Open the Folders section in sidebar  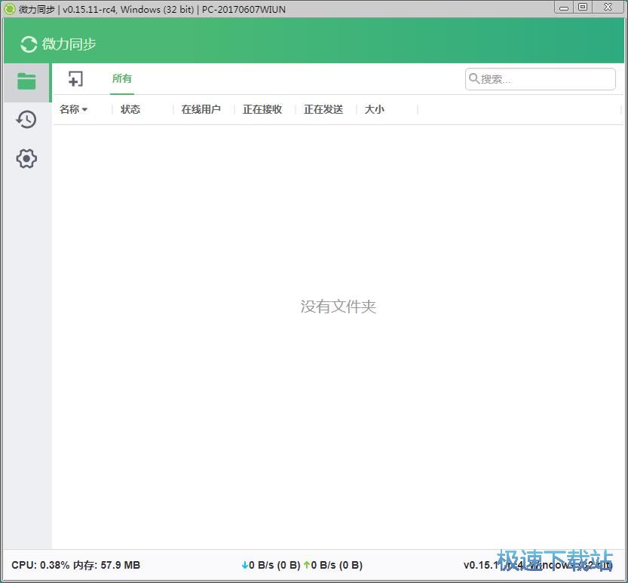(26, 81)
